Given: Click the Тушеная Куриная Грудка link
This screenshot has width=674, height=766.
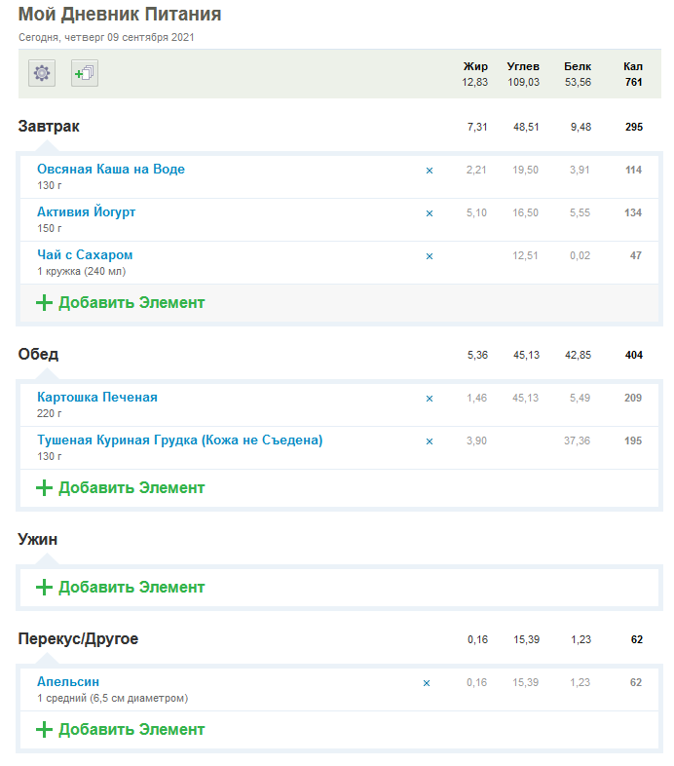Looking at the screenshot, I should 180,440.
